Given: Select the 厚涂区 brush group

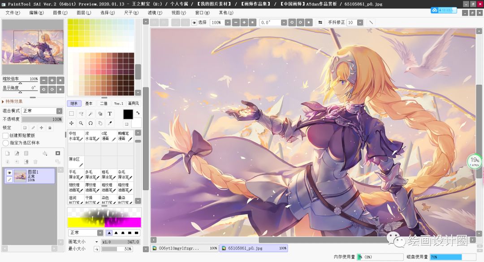Looking at the screenshot, I should pyautogui.click(x=76, y=162).
